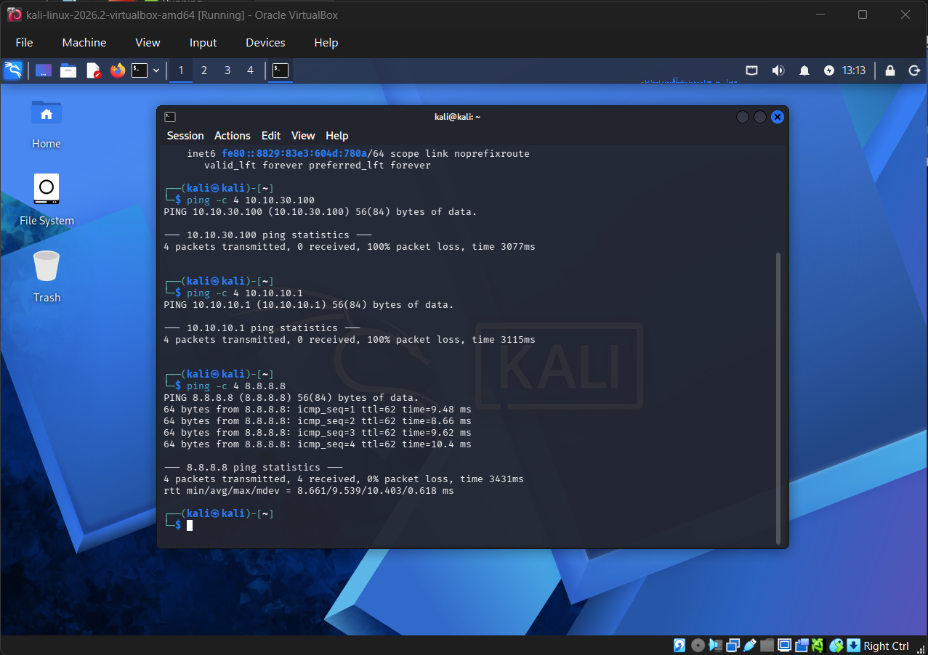Select the running terminal in the panel taskbar
Screen dimensions: 928x655
(x=281, y=70)
